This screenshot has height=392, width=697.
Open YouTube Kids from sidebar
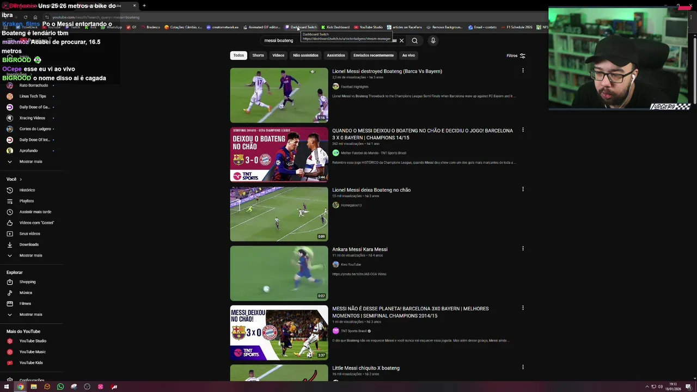click(x=31, y=363)
